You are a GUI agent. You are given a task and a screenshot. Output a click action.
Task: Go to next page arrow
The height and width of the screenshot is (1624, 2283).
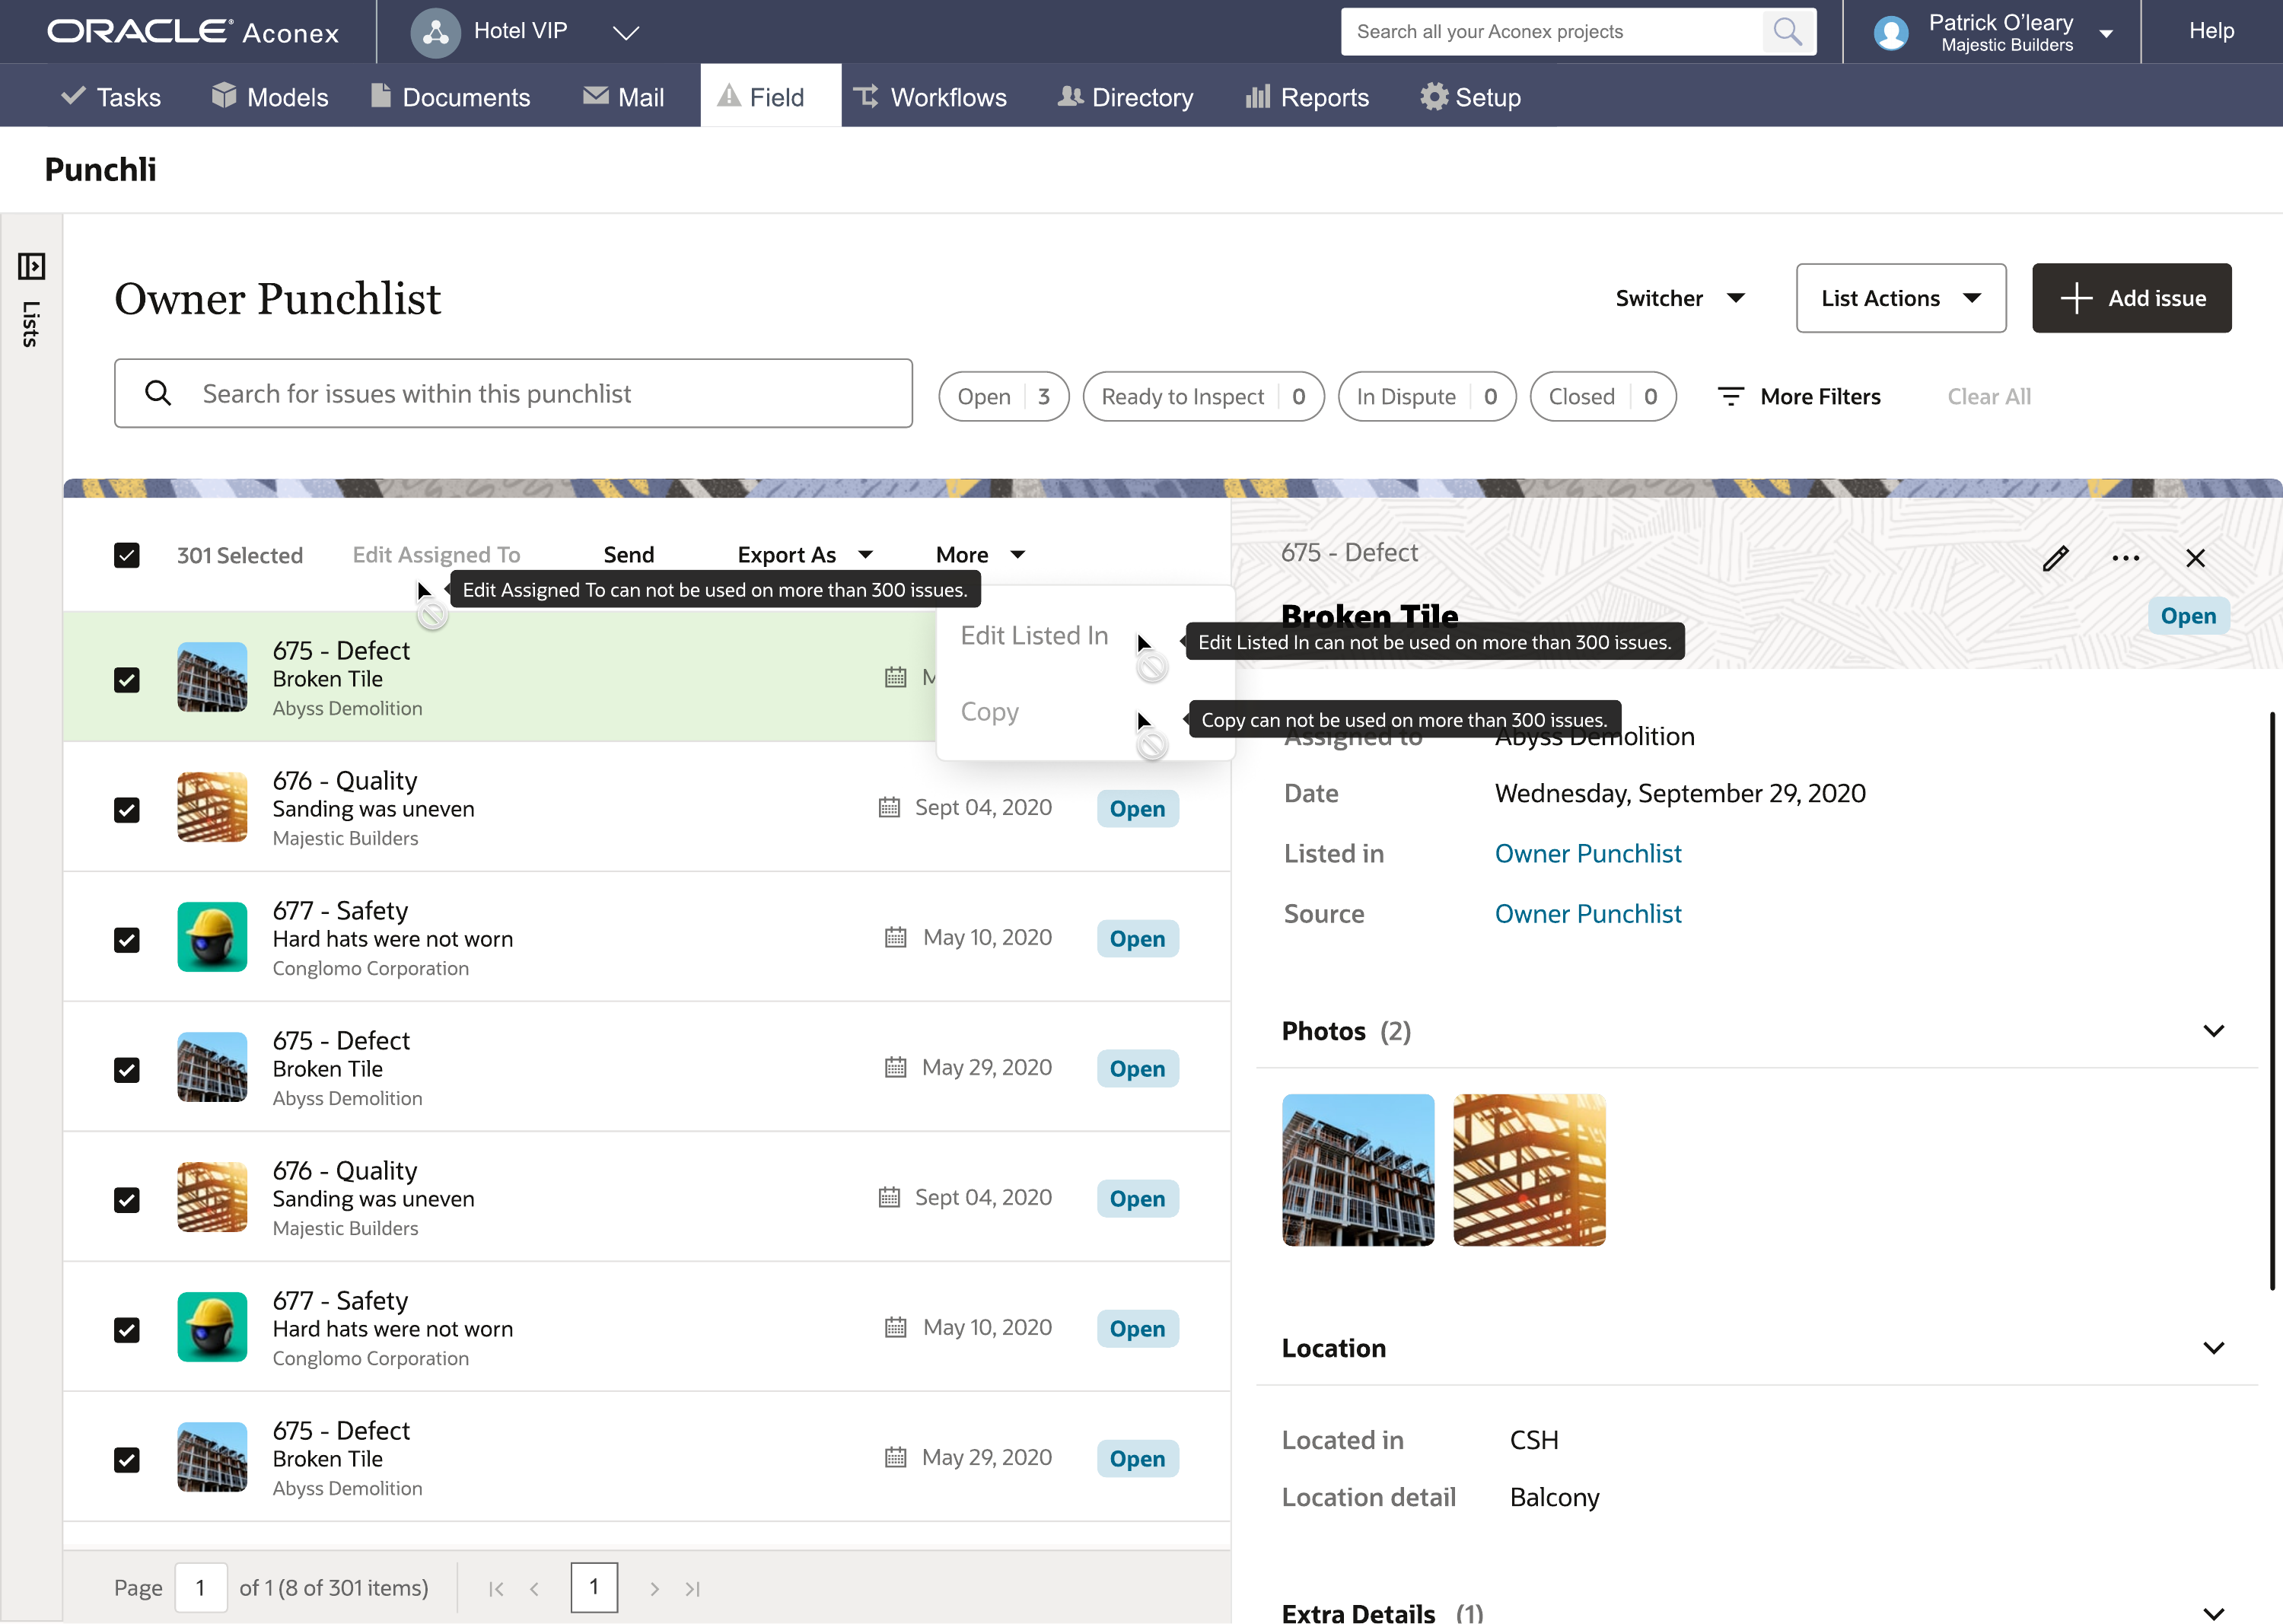pyautogui.click(x=654, y=1588)
